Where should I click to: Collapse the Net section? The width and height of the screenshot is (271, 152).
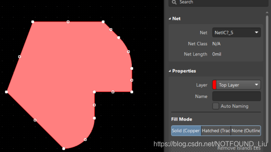coord(170,19)
